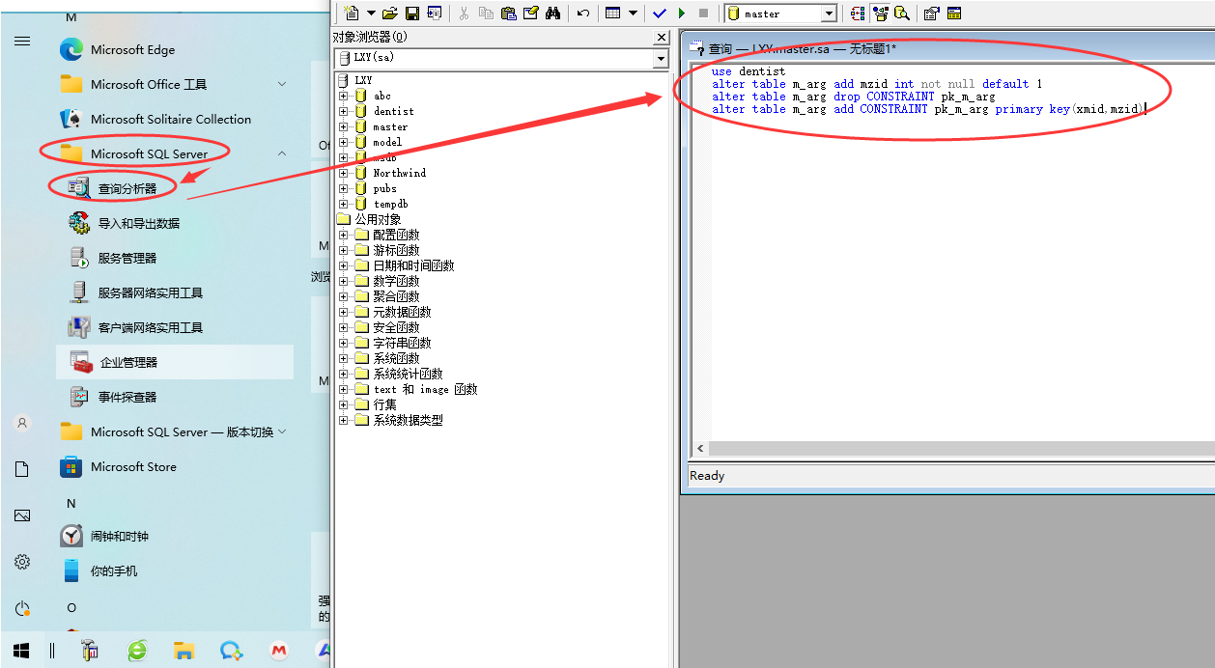
Task: Select the 系统数据类型 folder
Action: click(x=408, y=420)
